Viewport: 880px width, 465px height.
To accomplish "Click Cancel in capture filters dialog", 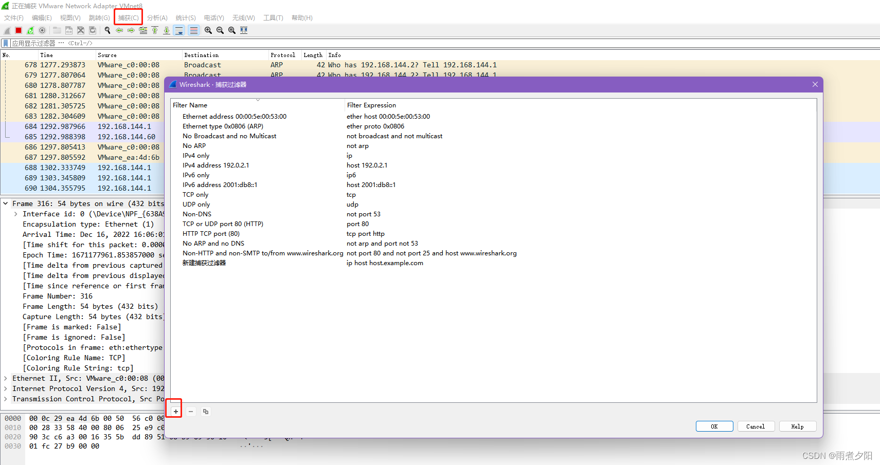I will 756,426.
